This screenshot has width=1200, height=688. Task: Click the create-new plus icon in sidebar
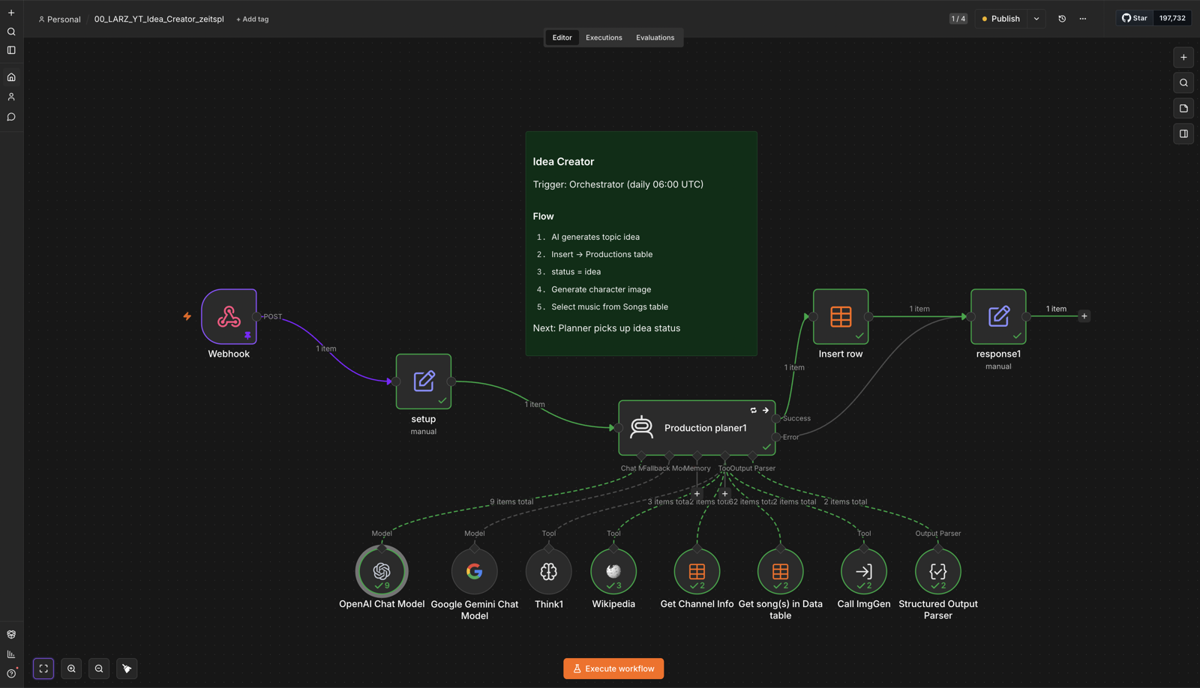11,13
